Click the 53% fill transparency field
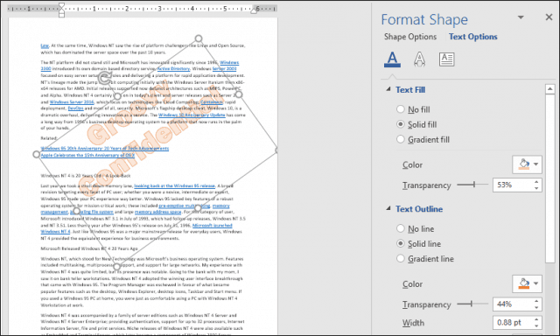Screen dimensions: 560x336 tap(513, 185)
